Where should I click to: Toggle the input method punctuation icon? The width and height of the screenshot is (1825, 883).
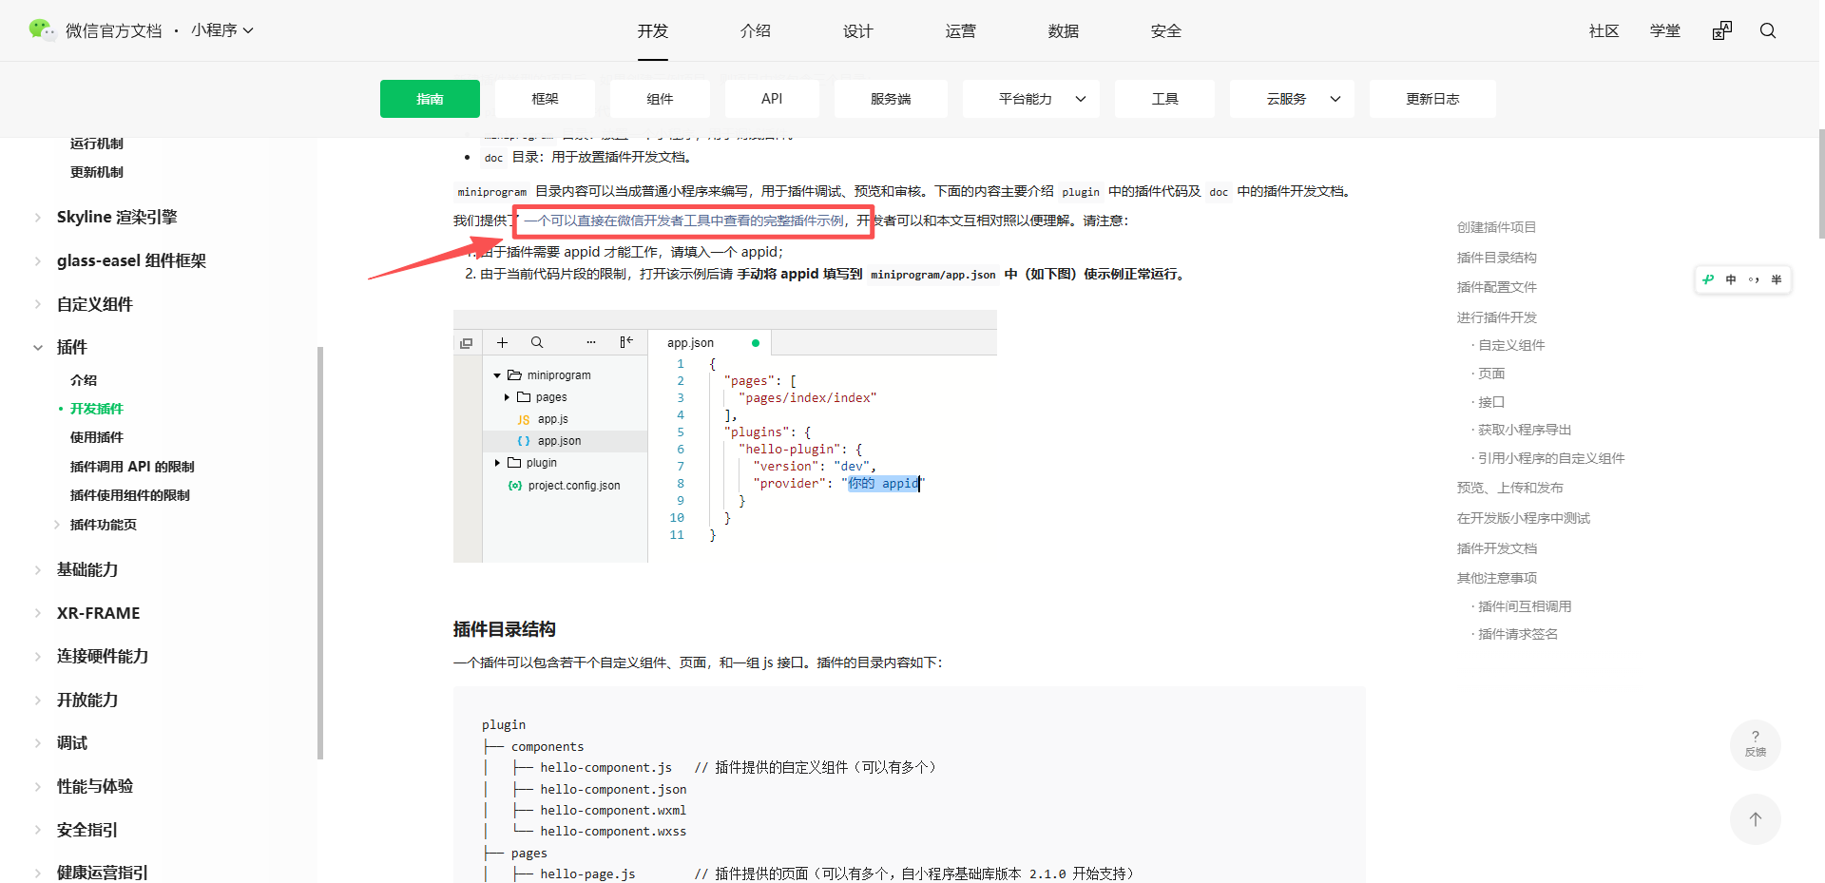click(1754, 279)
